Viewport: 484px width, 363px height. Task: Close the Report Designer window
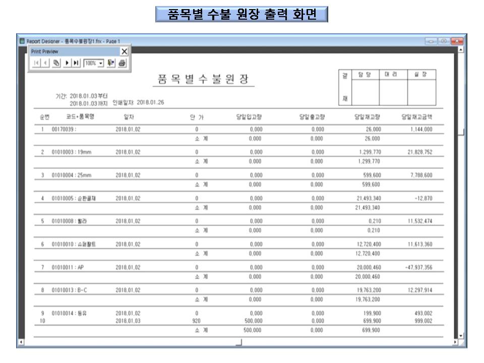(457, 41)
